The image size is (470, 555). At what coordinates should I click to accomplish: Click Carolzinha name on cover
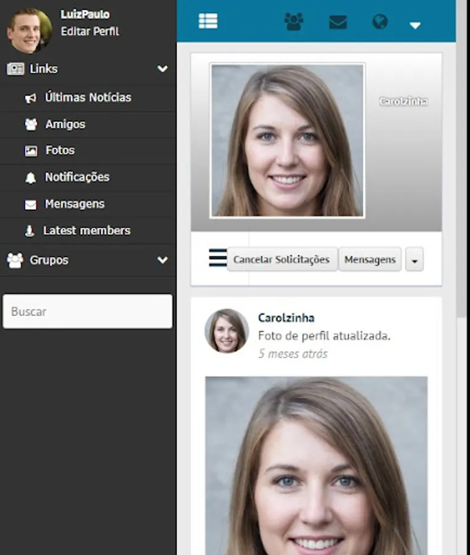click(x=403, y=102)
